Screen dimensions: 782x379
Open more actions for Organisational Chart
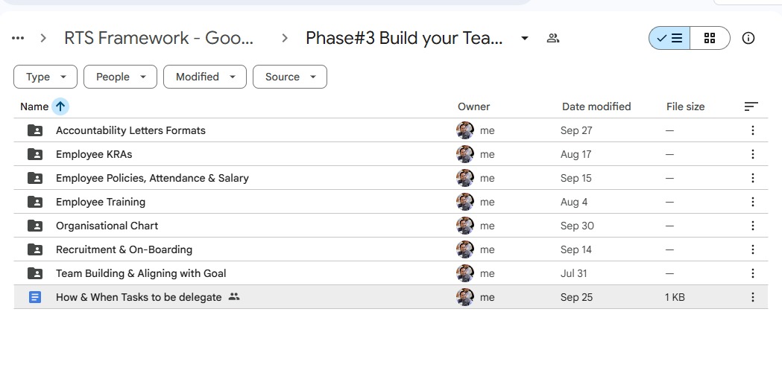click(x=752, y=226)
